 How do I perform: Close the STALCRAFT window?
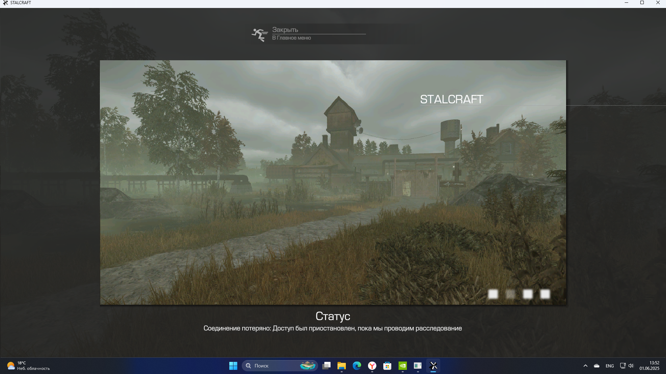(x=658, y=3)
